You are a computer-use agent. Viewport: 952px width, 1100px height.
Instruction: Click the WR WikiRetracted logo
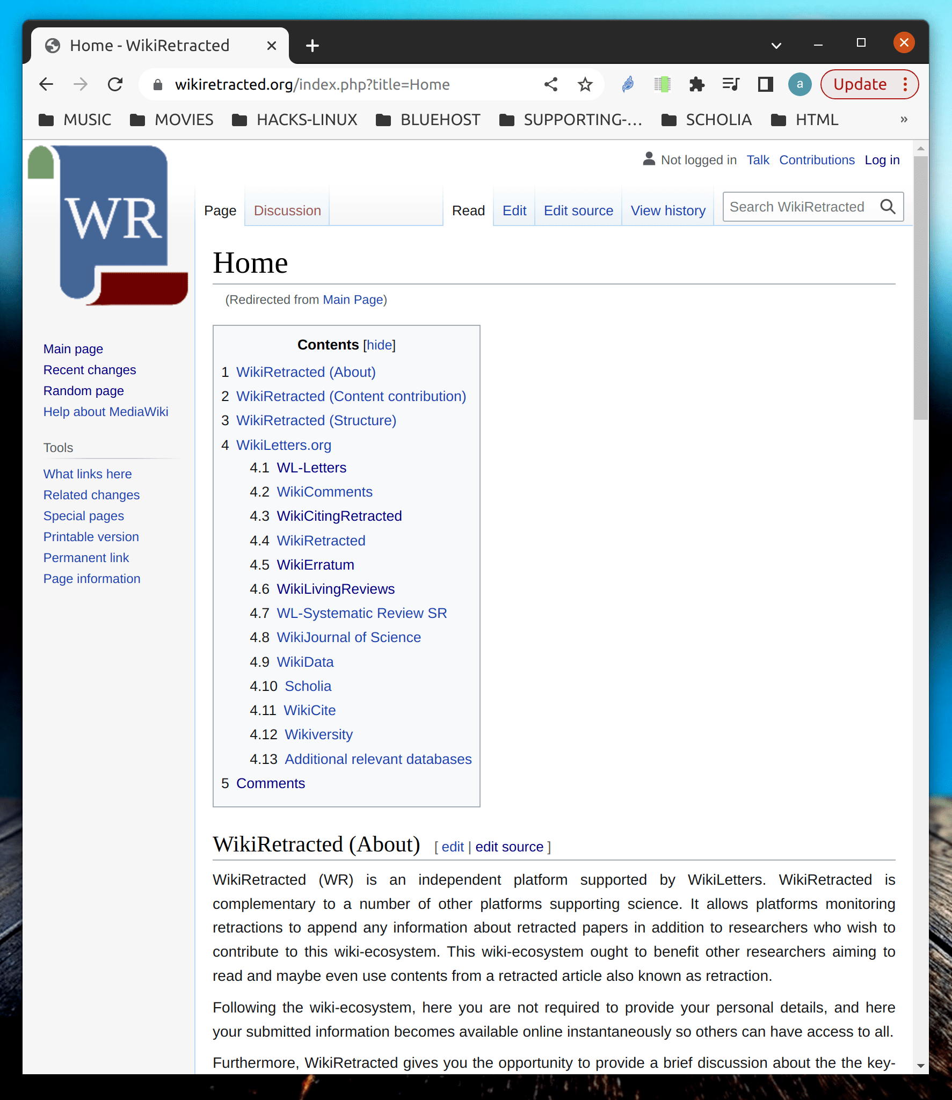pos(108,225)
